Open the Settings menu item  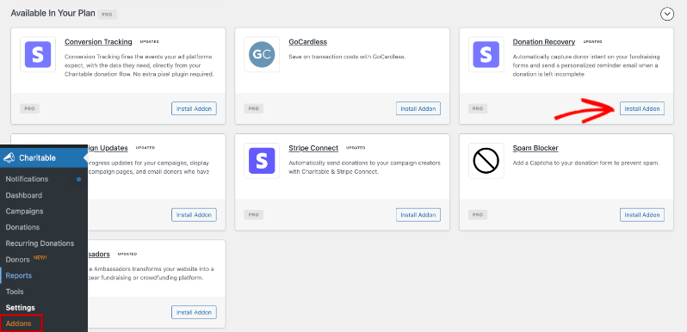point(20,308)
